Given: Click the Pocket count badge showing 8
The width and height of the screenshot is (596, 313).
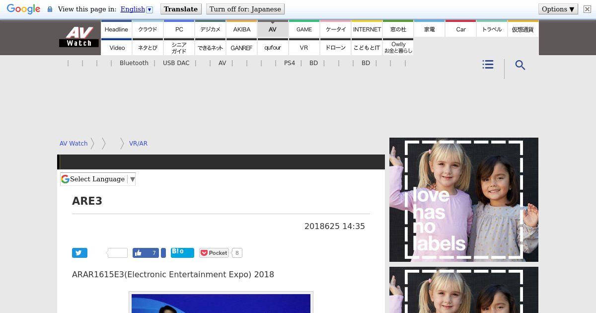Looking at the screenshot, I should [x=237, y=253].
